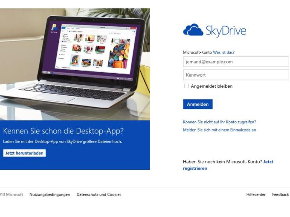Image resolution: width=290 pixels, height=217 pixels.
Task: Enable the 'Angemeldet bleiben' checkbox
Action: coord(186,86)
